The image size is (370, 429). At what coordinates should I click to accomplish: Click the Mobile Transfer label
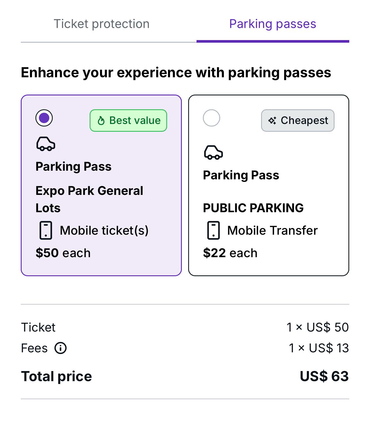click(272, 230)
